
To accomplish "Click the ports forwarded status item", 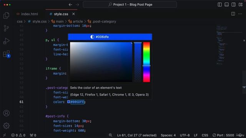I will [33, 135].
